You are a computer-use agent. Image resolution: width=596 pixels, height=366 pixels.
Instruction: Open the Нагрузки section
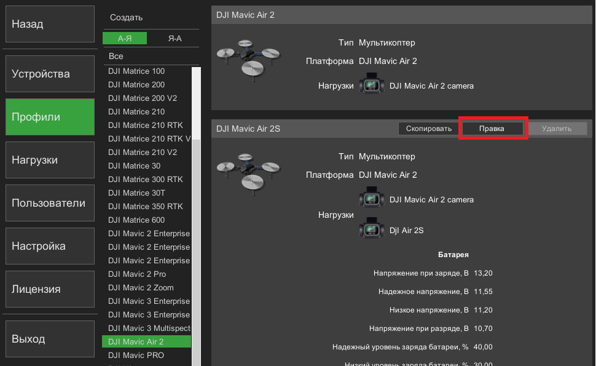(x=50, y=160)
